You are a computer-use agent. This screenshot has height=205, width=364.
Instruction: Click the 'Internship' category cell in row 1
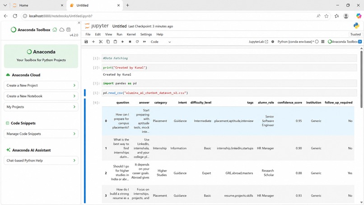tap(160, 148)
